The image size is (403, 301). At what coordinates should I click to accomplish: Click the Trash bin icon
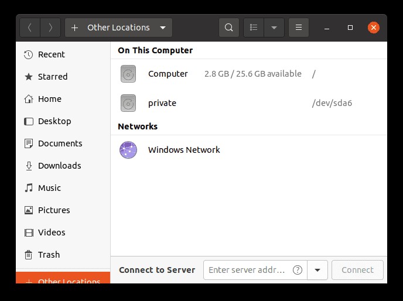click(29, 255)
